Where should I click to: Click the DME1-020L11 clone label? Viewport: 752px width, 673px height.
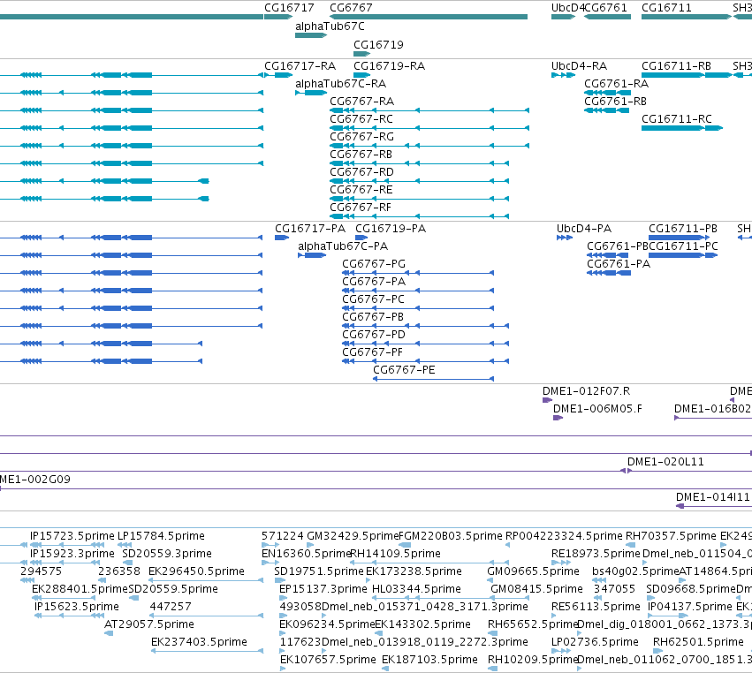(x=665, y=462)
